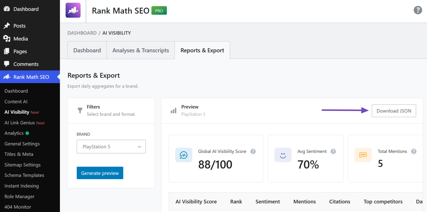427x212 pixels.
Task: Click the Mentions column header
Action: coord(305,202)
